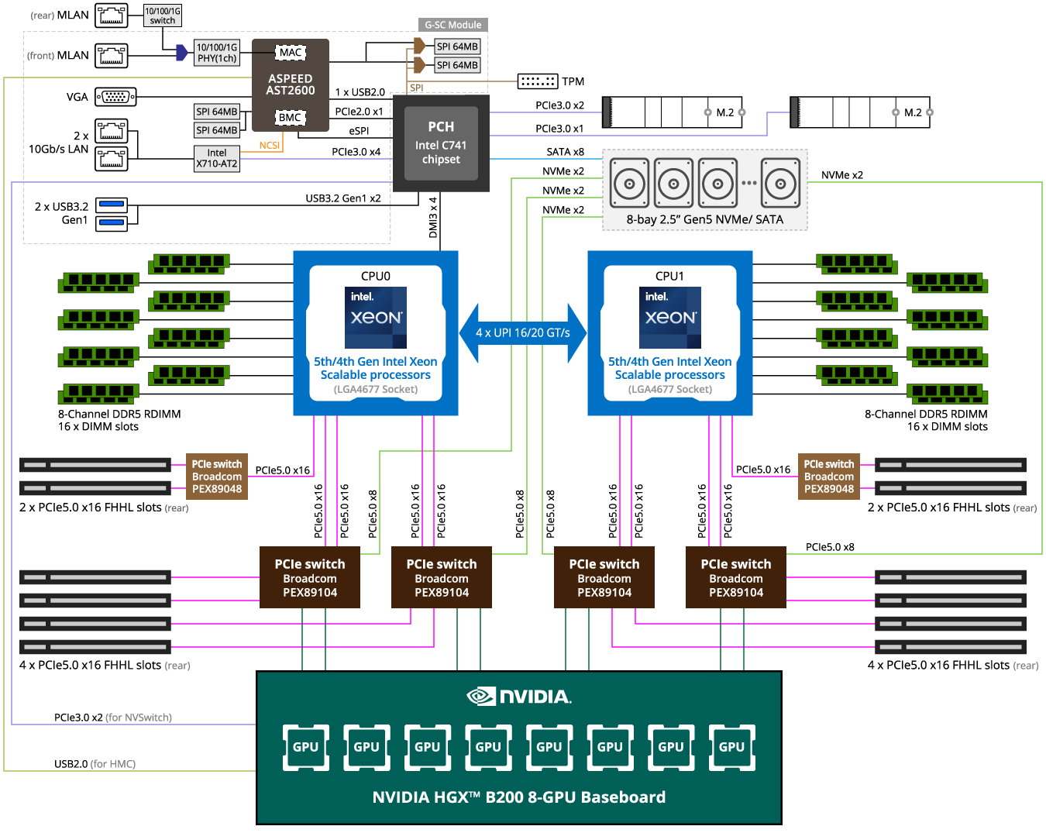This screenshot has height=833, width=1046.
Task: Click the PCIe3.0 x1 label near M.2
Action: click(560, 129)
